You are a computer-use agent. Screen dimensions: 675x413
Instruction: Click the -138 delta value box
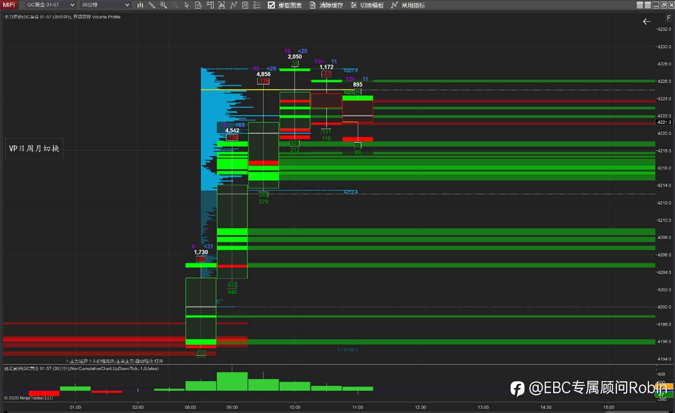[232, 137]
